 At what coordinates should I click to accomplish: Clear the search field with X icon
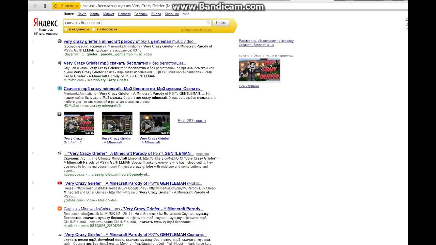(x=208, y=23)
